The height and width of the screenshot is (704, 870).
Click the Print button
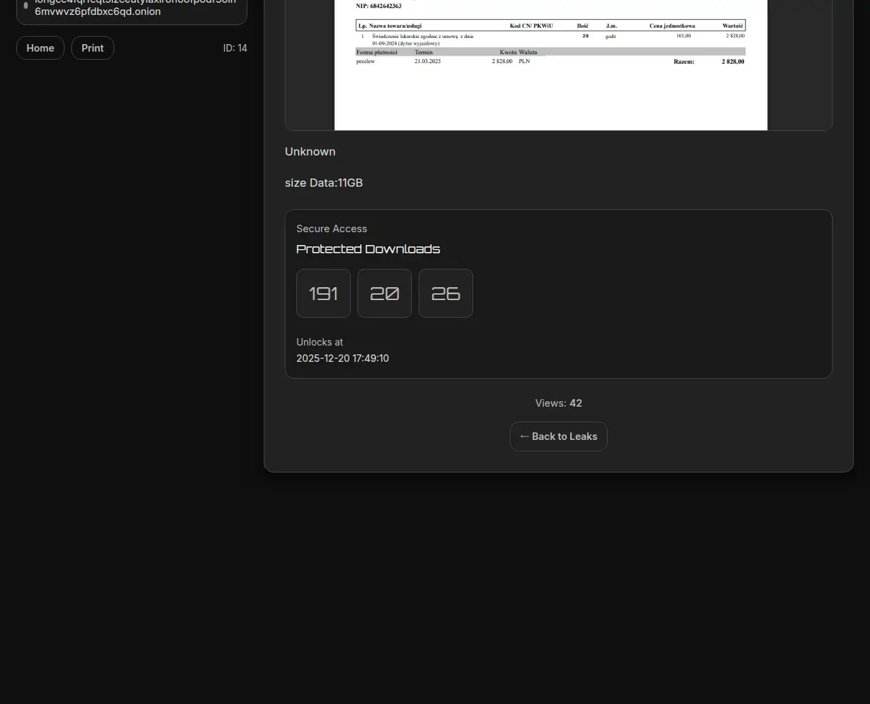92,48
